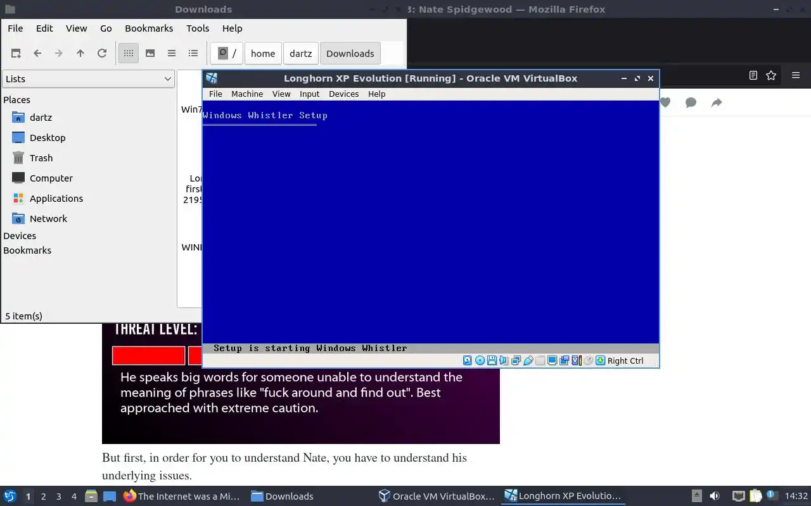Switch file manager to detailed list view
Image resolution: width=811 pixels, height=506 pixels.
click(x=193, y=54)
